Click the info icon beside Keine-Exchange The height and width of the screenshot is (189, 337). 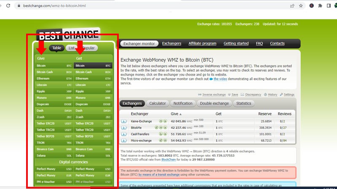tap(124, 121)
